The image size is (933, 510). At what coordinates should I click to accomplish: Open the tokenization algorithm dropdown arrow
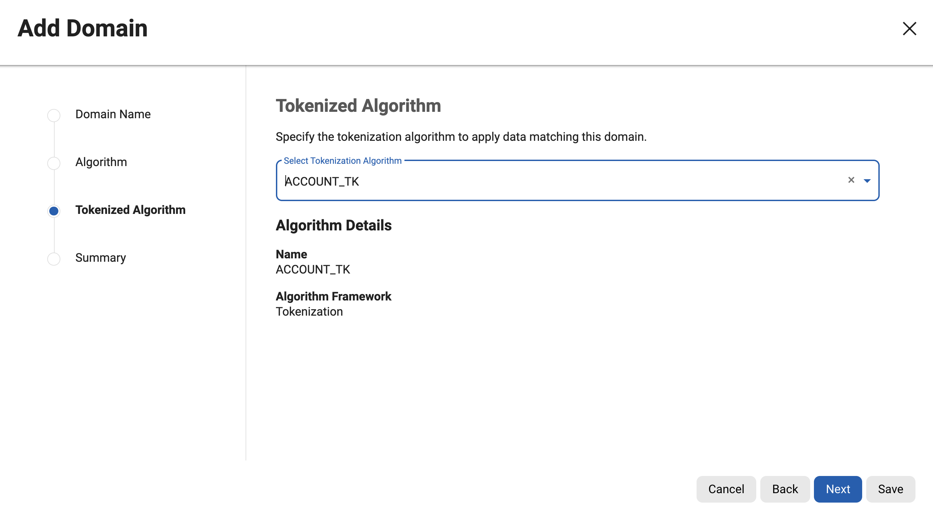coord(867,181)
